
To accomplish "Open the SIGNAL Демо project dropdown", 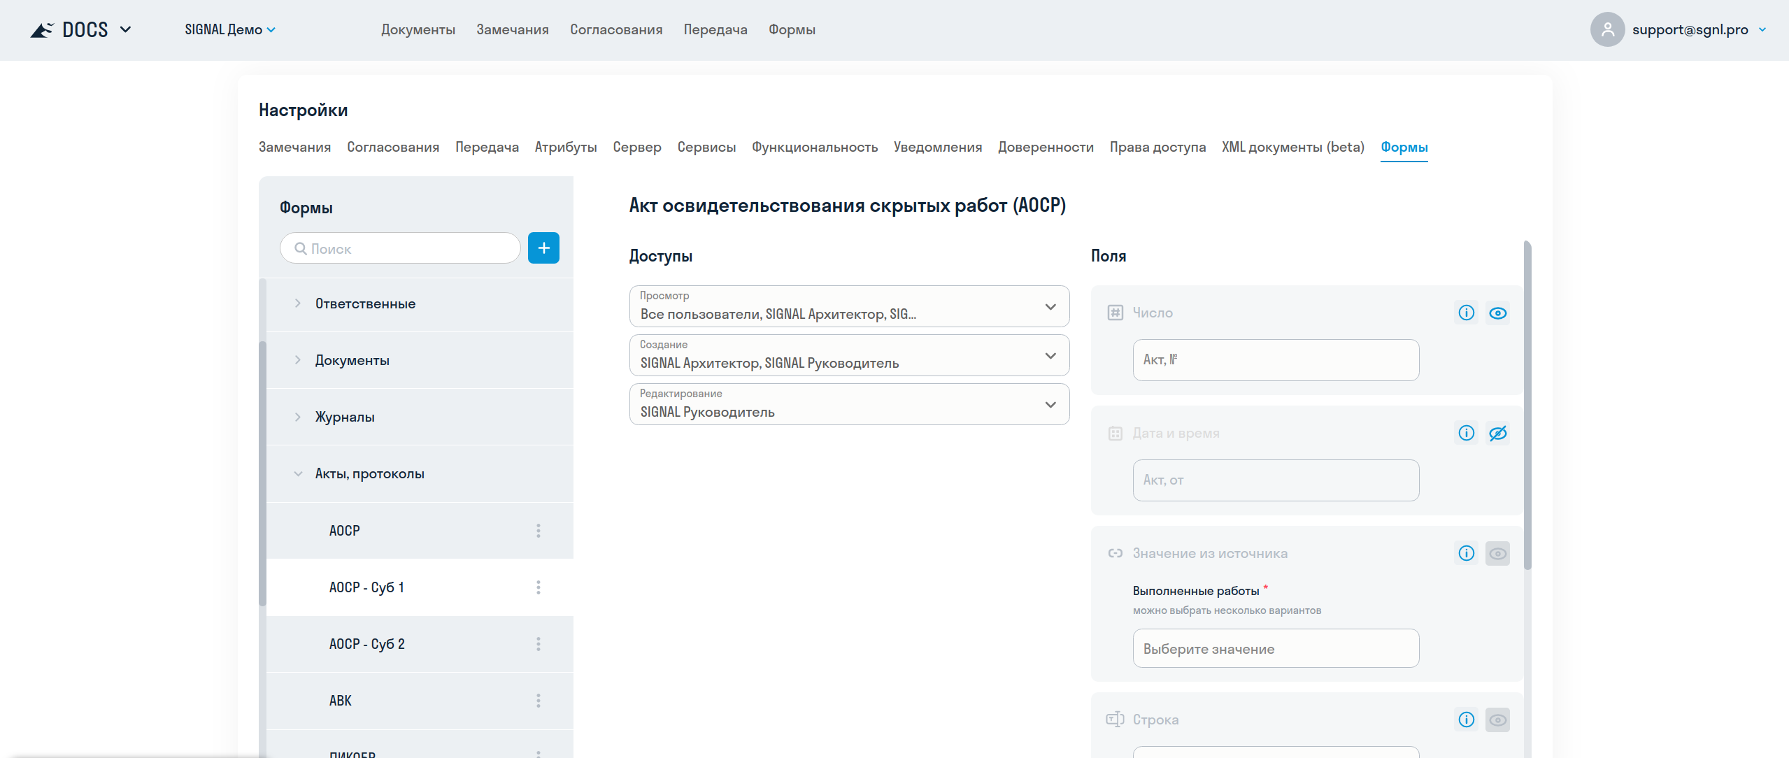I will pyautogui.click(x=230, y=29).
